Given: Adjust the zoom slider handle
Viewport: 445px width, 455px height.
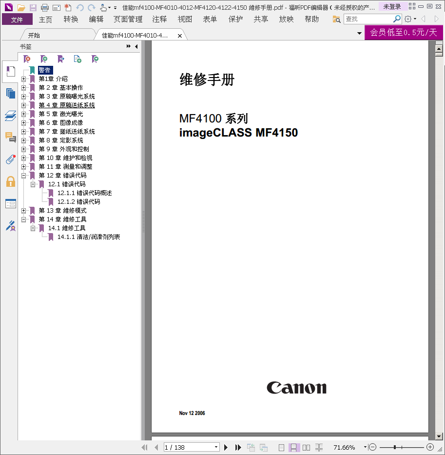Looking at the screenshot, I should pyautogui.click(x=395, y=447).
